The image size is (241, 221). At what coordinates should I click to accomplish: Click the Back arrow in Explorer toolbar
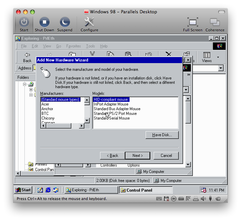coord(27,55)
